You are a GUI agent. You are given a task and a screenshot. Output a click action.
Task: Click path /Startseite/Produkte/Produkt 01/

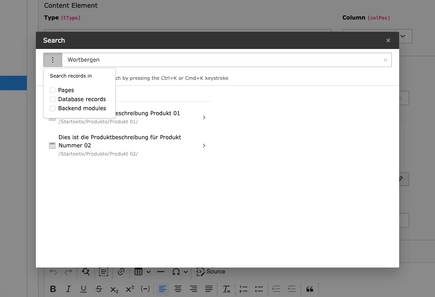(x=98, y=122)
